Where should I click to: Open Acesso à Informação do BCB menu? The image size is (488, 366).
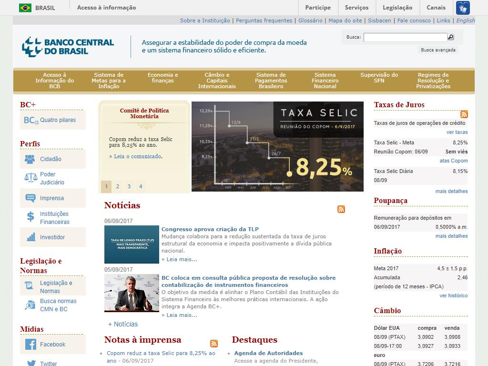pos(54,81)
